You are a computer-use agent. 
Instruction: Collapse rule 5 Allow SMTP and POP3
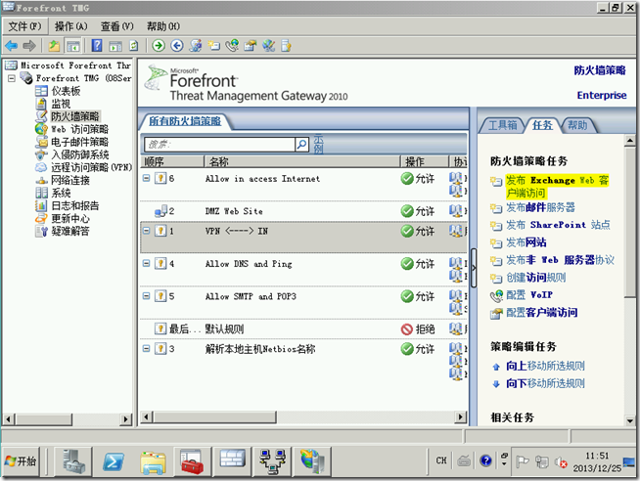tap(146, 296)
